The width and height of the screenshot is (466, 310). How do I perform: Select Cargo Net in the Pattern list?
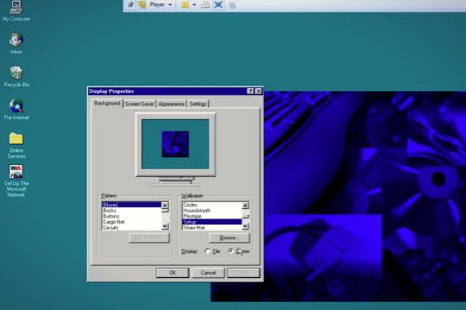tap(131, 222)
